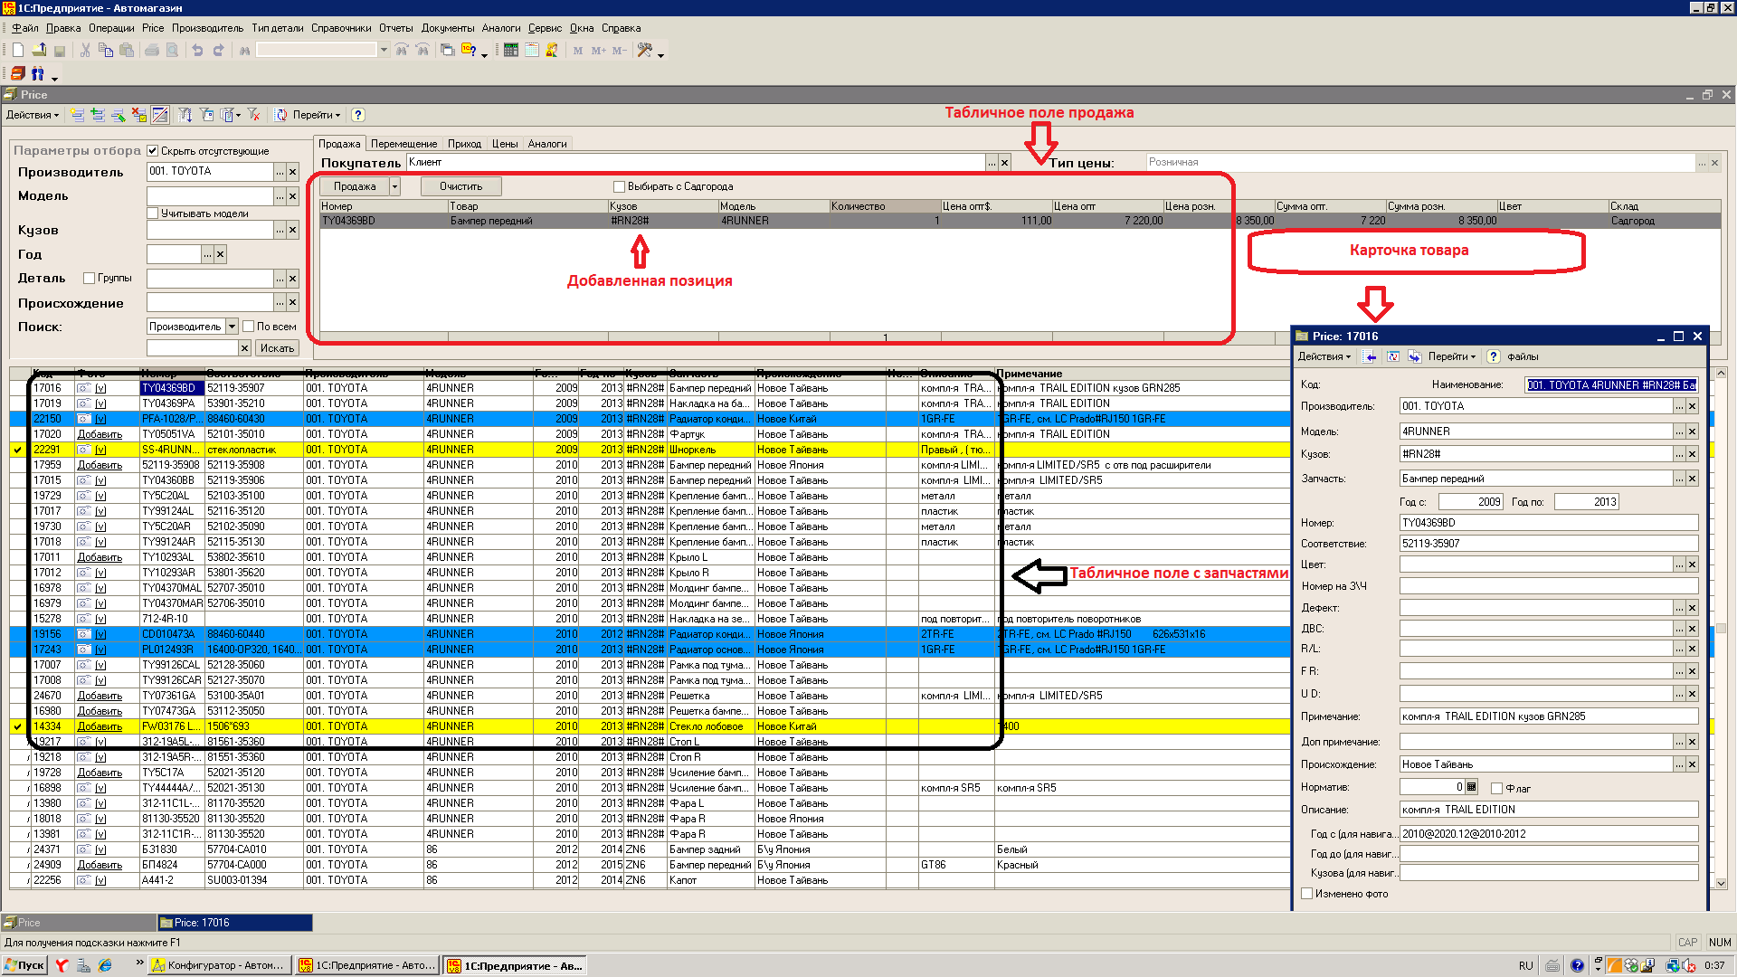This screenshot has height=977, width=1737.
Task: Click the tools hammer settings icon
Action: (645, 51)
